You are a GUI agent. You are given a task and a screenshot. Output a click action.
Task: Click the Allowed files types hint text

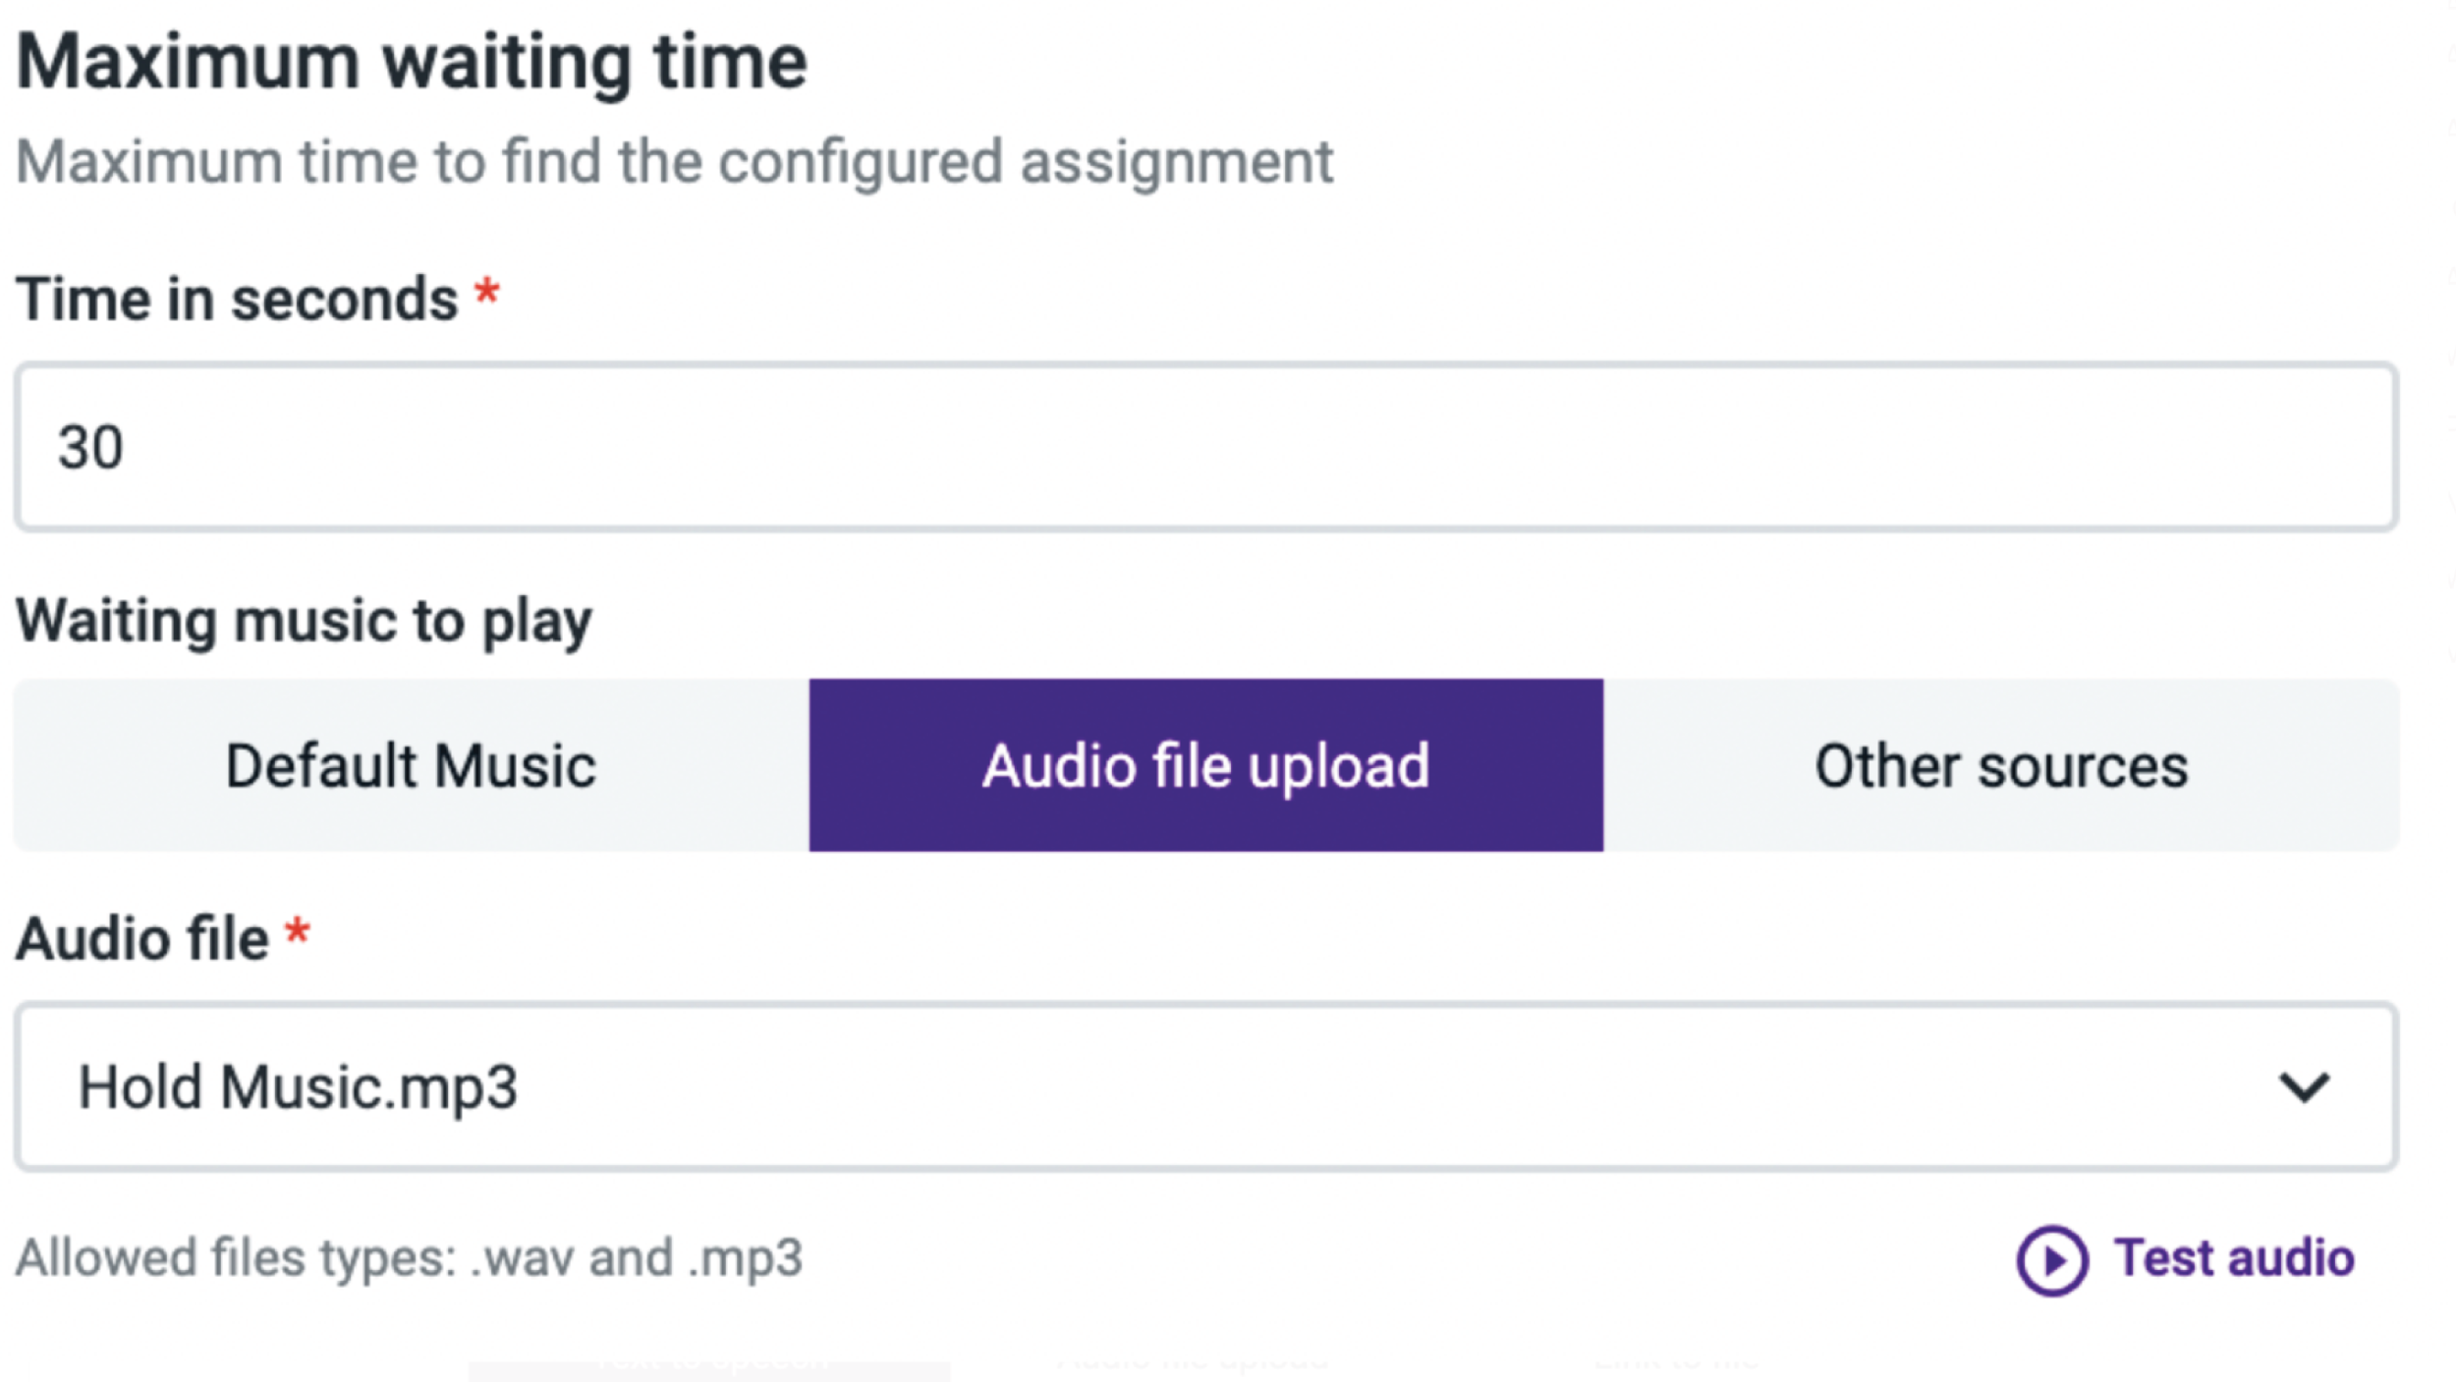tap(410, 1259)
